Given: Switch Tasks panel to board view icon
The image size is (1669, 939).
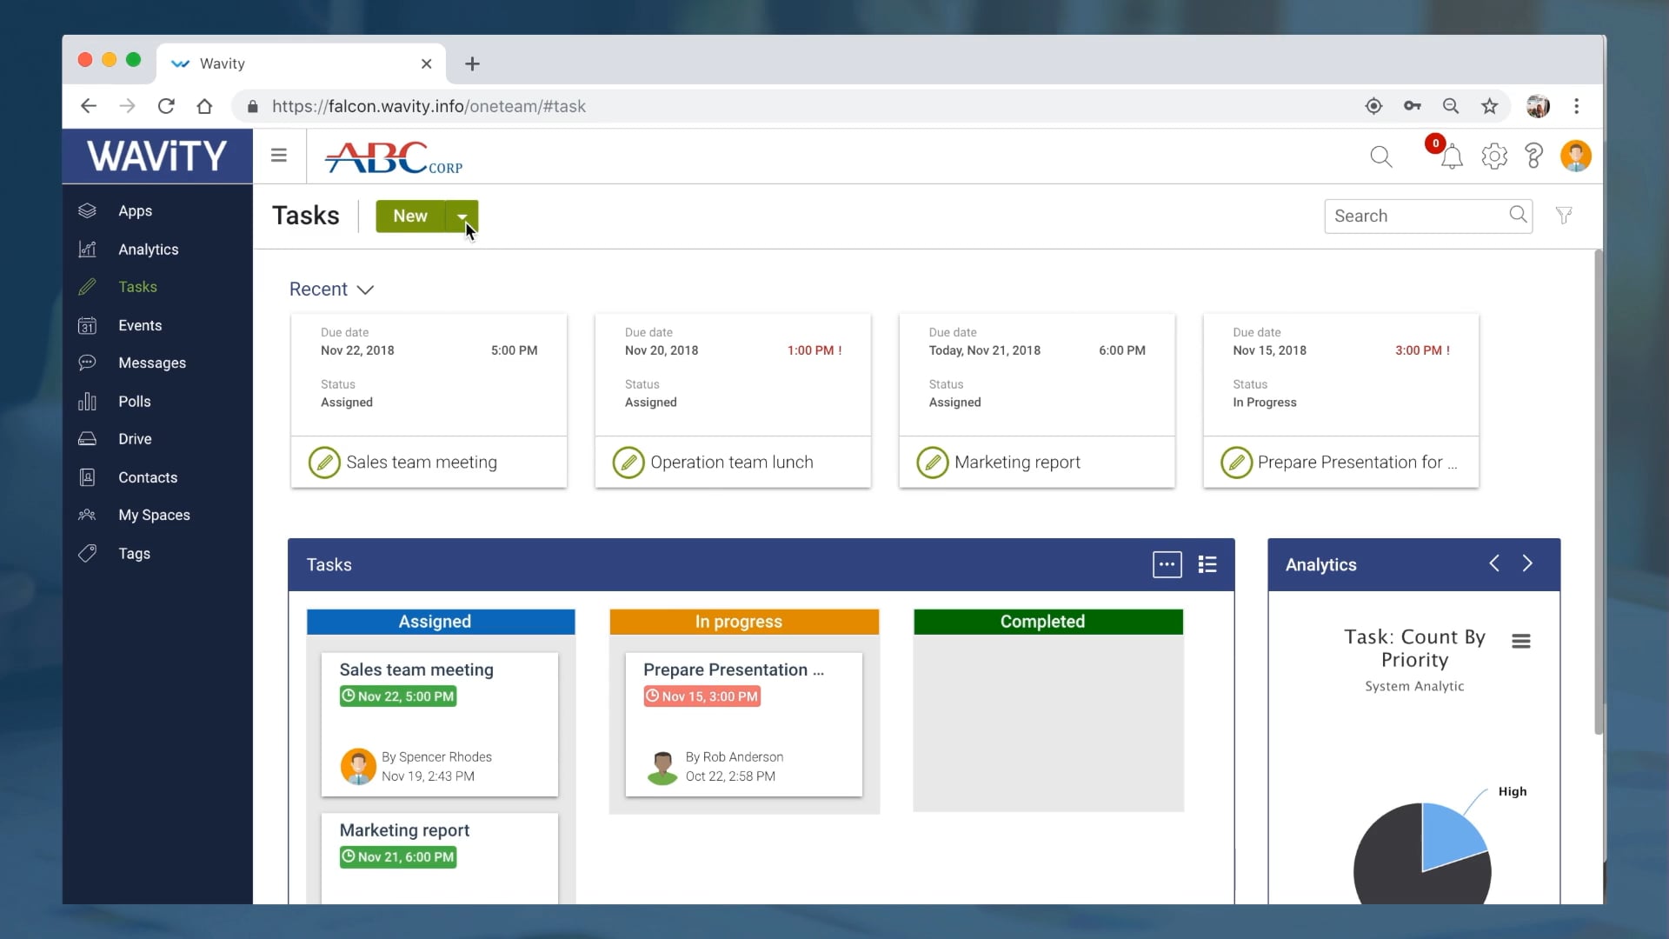Looking at the screenshot, I should point(1167,564).
